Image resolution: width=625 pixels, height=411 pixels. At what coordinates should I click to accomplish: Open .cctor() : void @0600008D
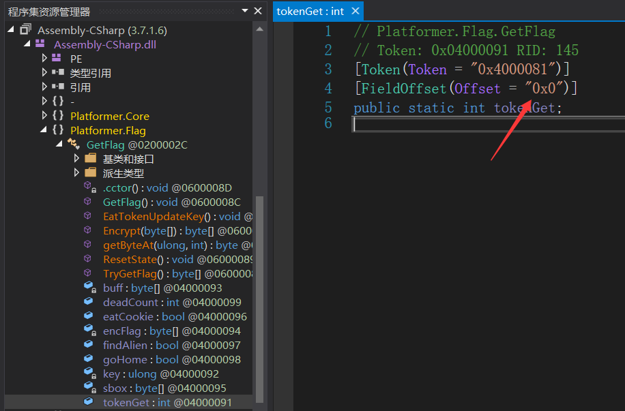tap(167, 188)
